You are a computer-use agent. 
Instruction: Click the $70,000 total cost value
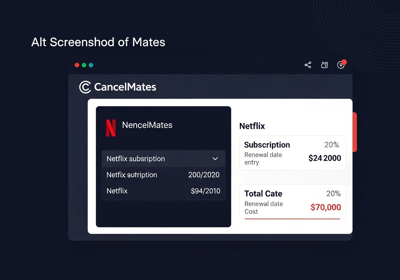pos(326,207)
